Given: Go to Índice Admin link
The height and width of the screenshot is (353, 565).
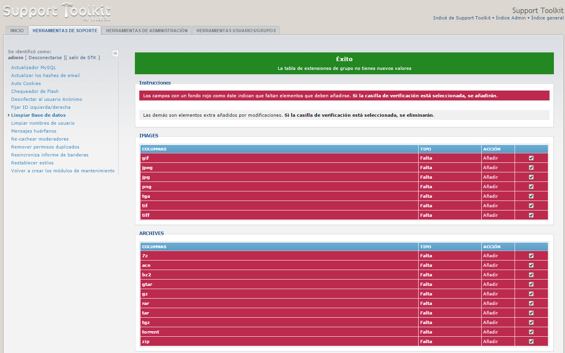Looking at the screenshot, I should (x=511, y=18).
